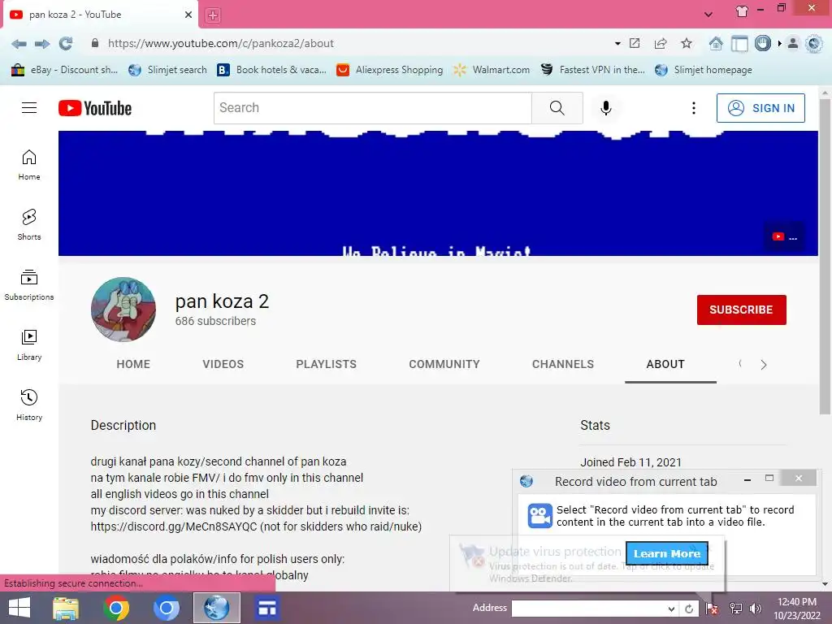This screenshot has width=832, height=624.
Task: Open Aliexpress Shopping bookmark
Action: click(x=390, y=70)
